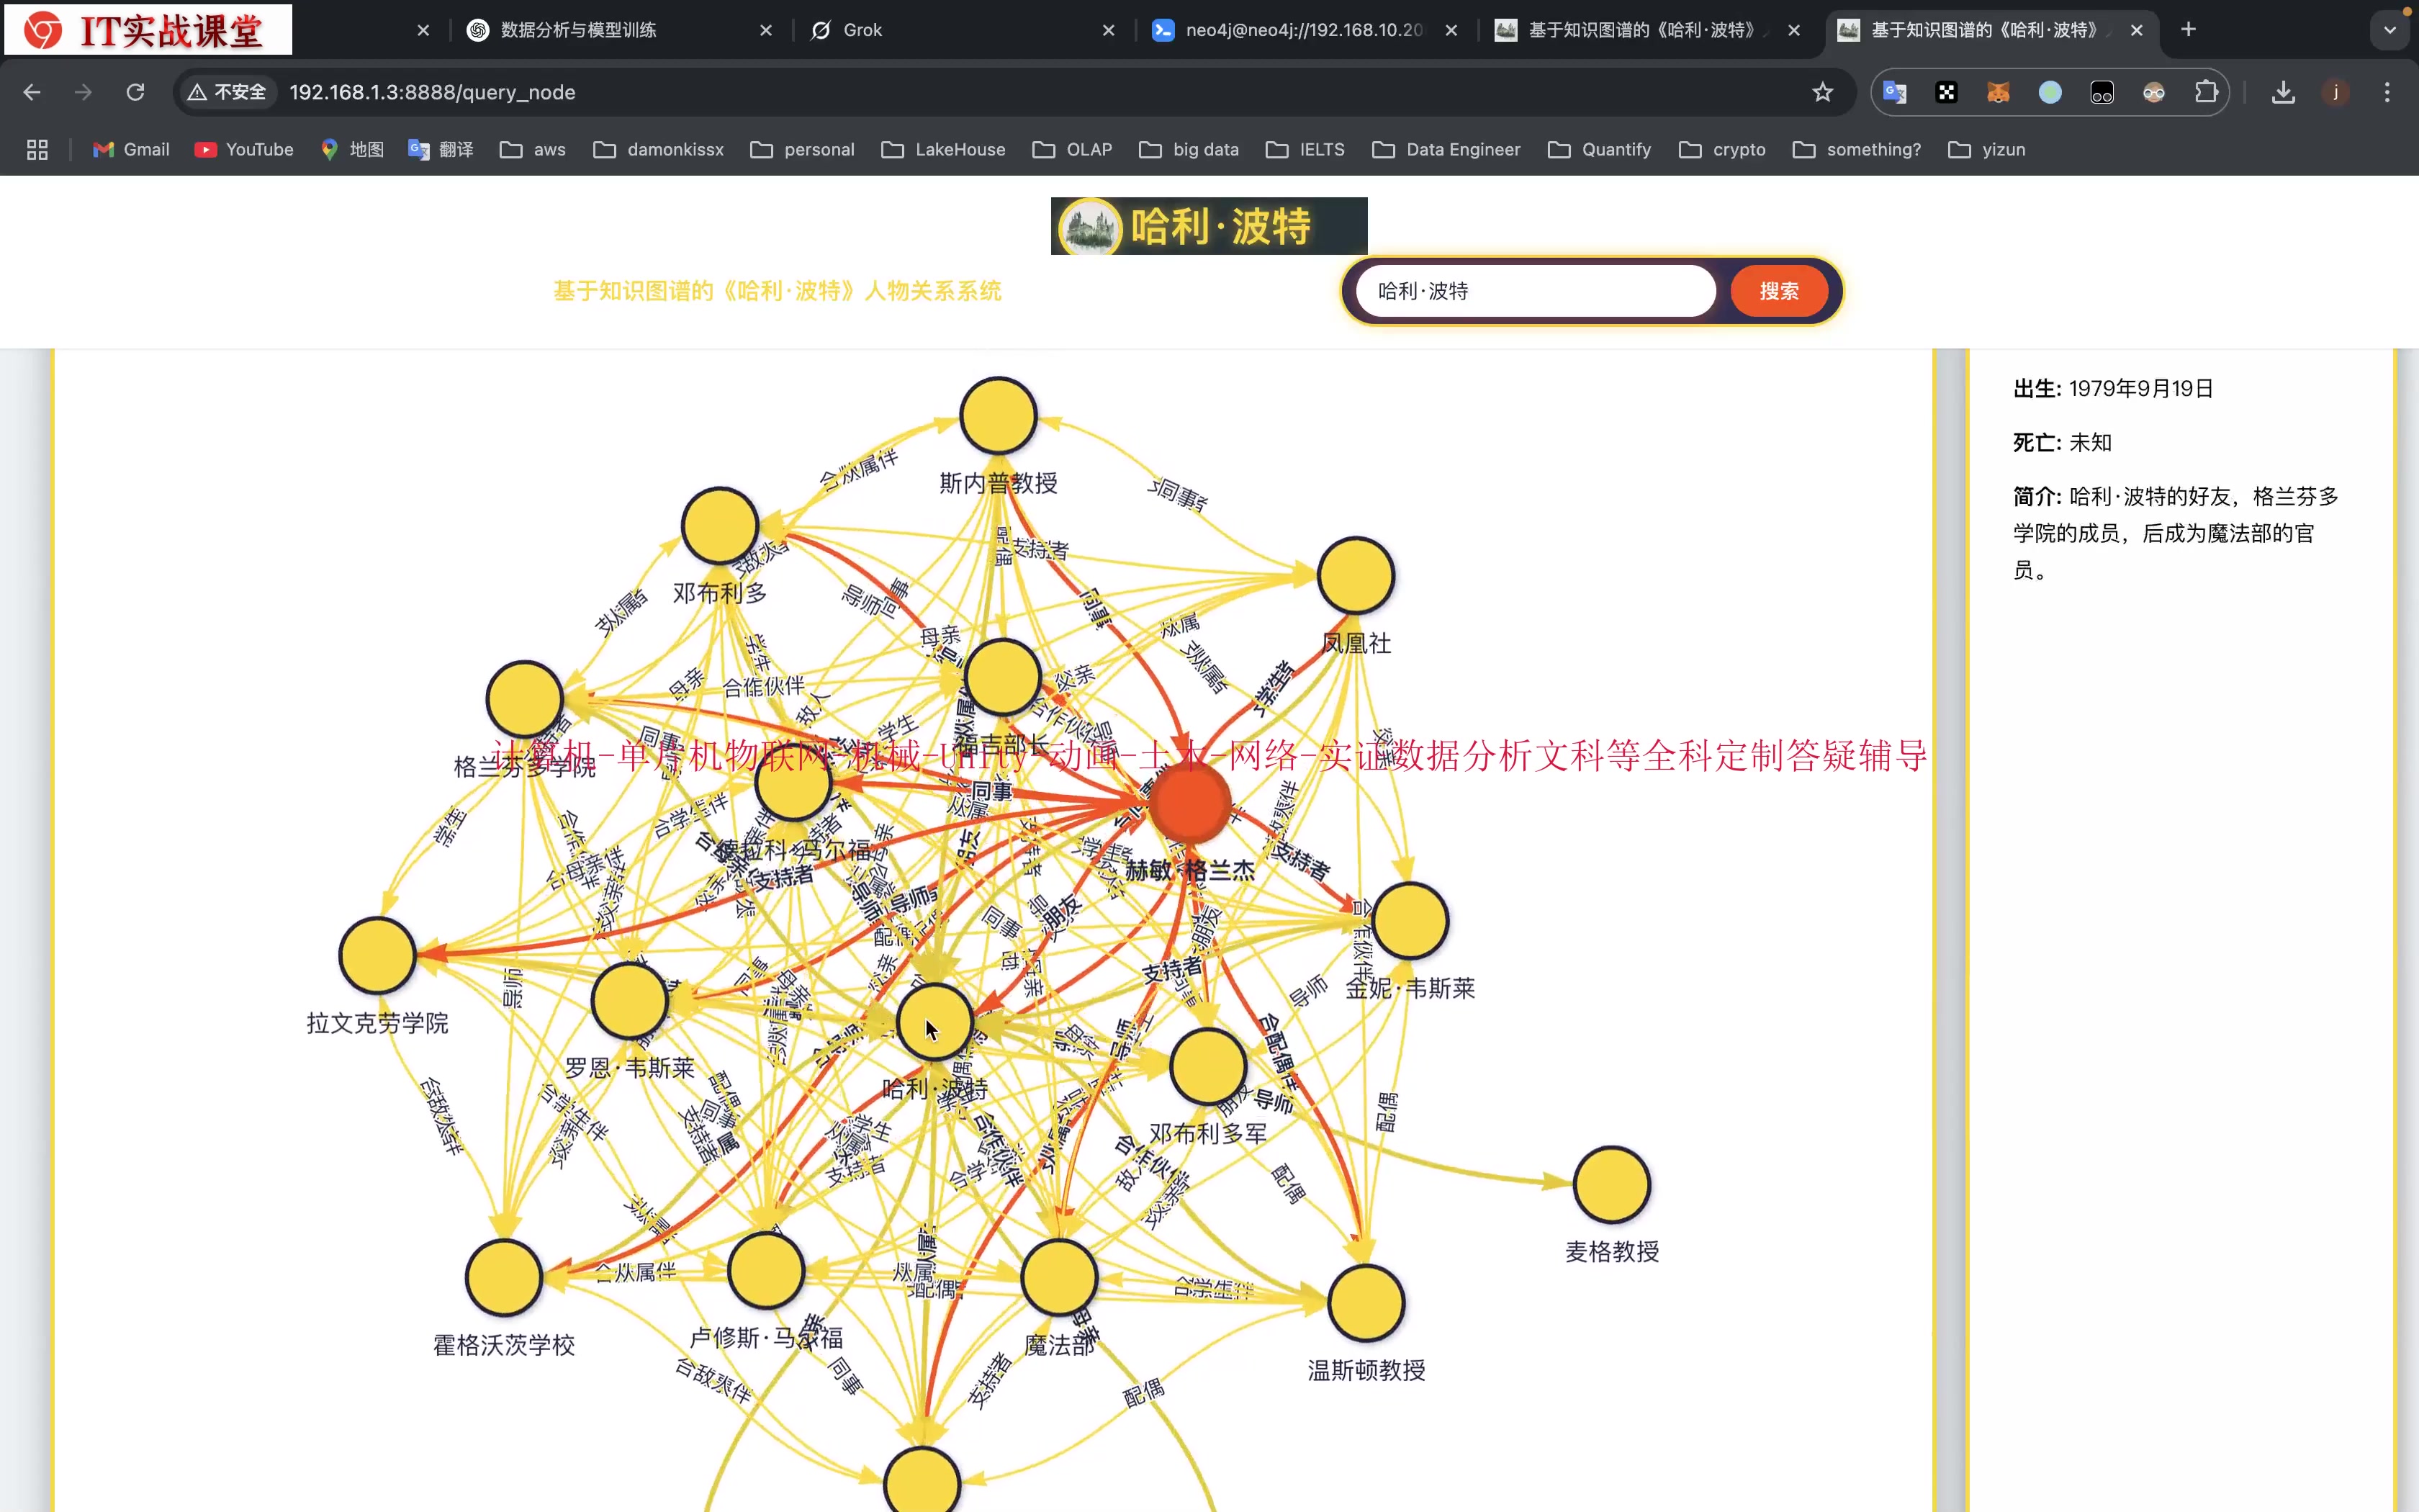Click the orange 搜索 search button
The width and height of the screenshot is (2419, 1512).
click(x=1778, y=291)
